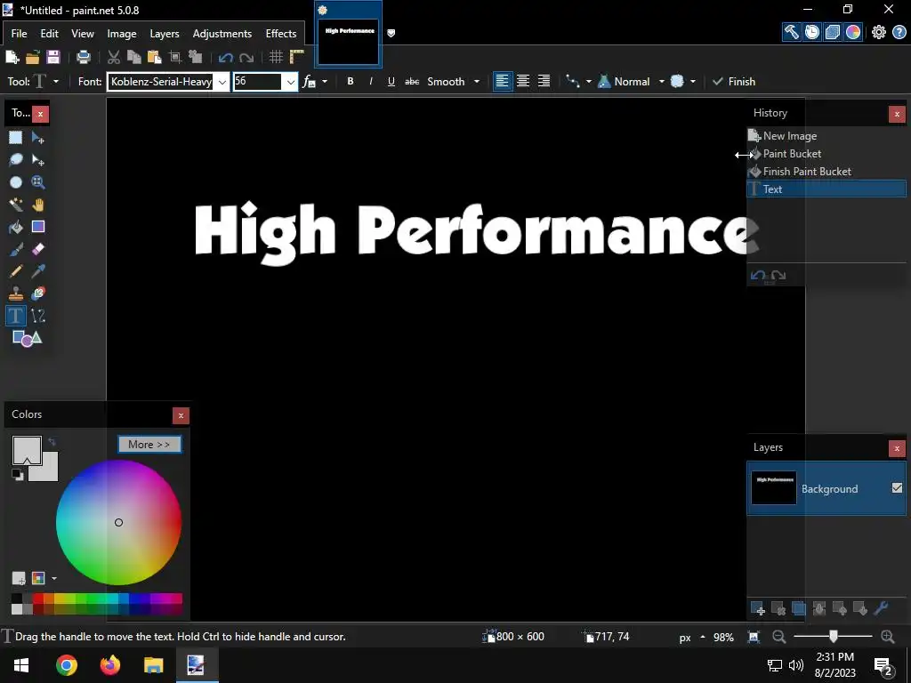The width and height of the screenshot is (911, 683).
Task: Select the Clone Stamp tool
Action: (16, 293)
